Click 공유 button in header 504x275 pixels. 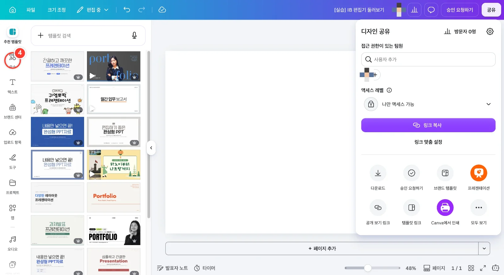(491, 10)
